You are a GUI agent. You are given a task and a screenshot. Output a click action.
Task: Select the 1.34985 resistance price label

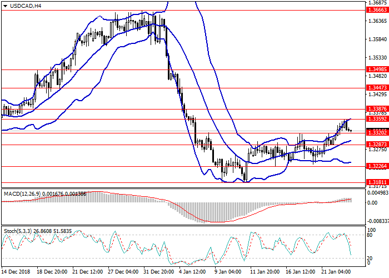377,69
